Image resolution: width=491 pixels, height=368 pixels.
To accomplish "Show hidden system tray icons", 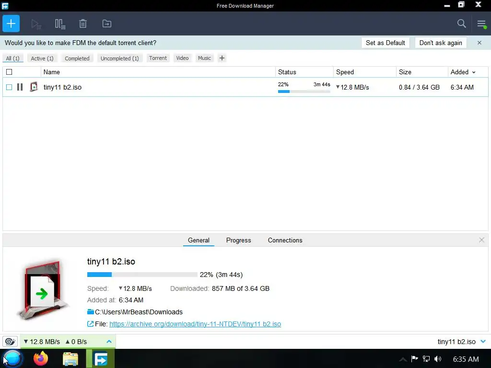I will pos(403,359).
